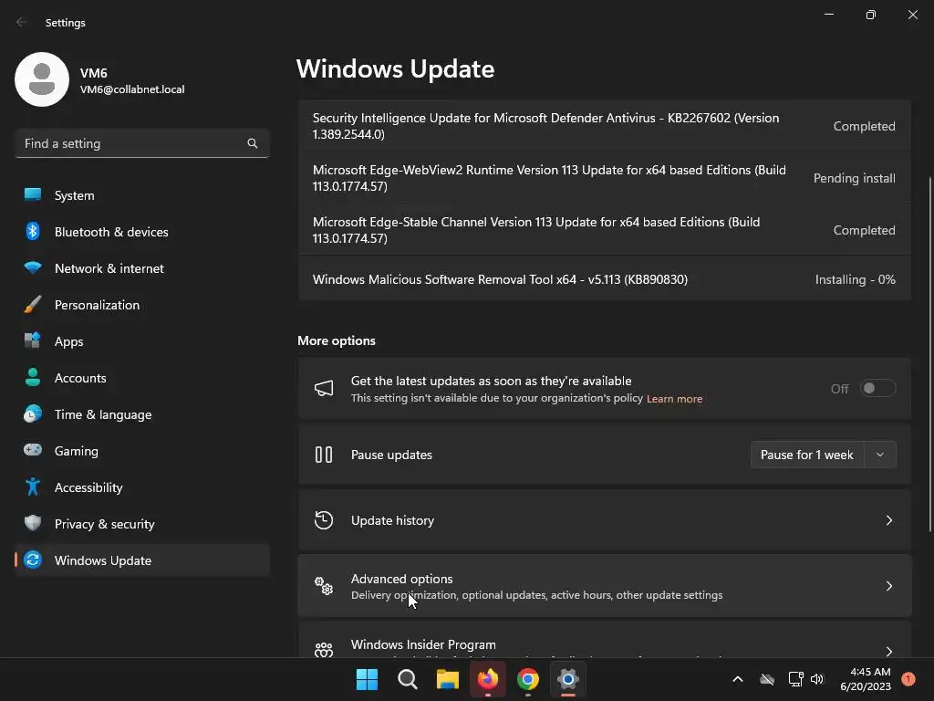Click the Time & language clock icon
Viewport: 934px width, 701px height.
[33, 413]
